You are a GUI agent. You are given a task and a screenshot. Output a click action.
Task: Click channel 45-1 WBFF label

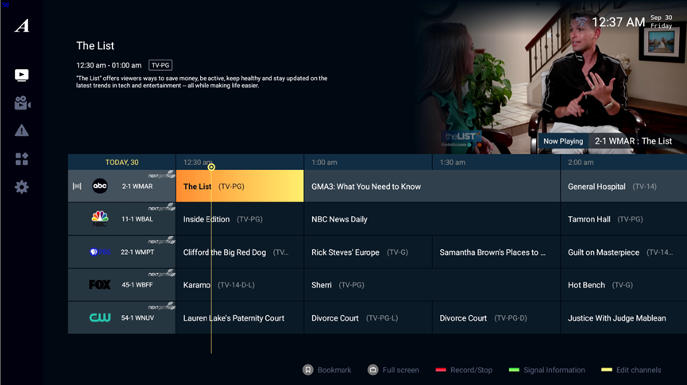[x=137, y=285]
